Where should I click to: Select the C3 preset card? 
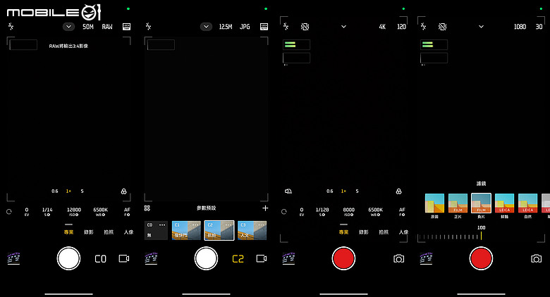(x=252, y=230)
